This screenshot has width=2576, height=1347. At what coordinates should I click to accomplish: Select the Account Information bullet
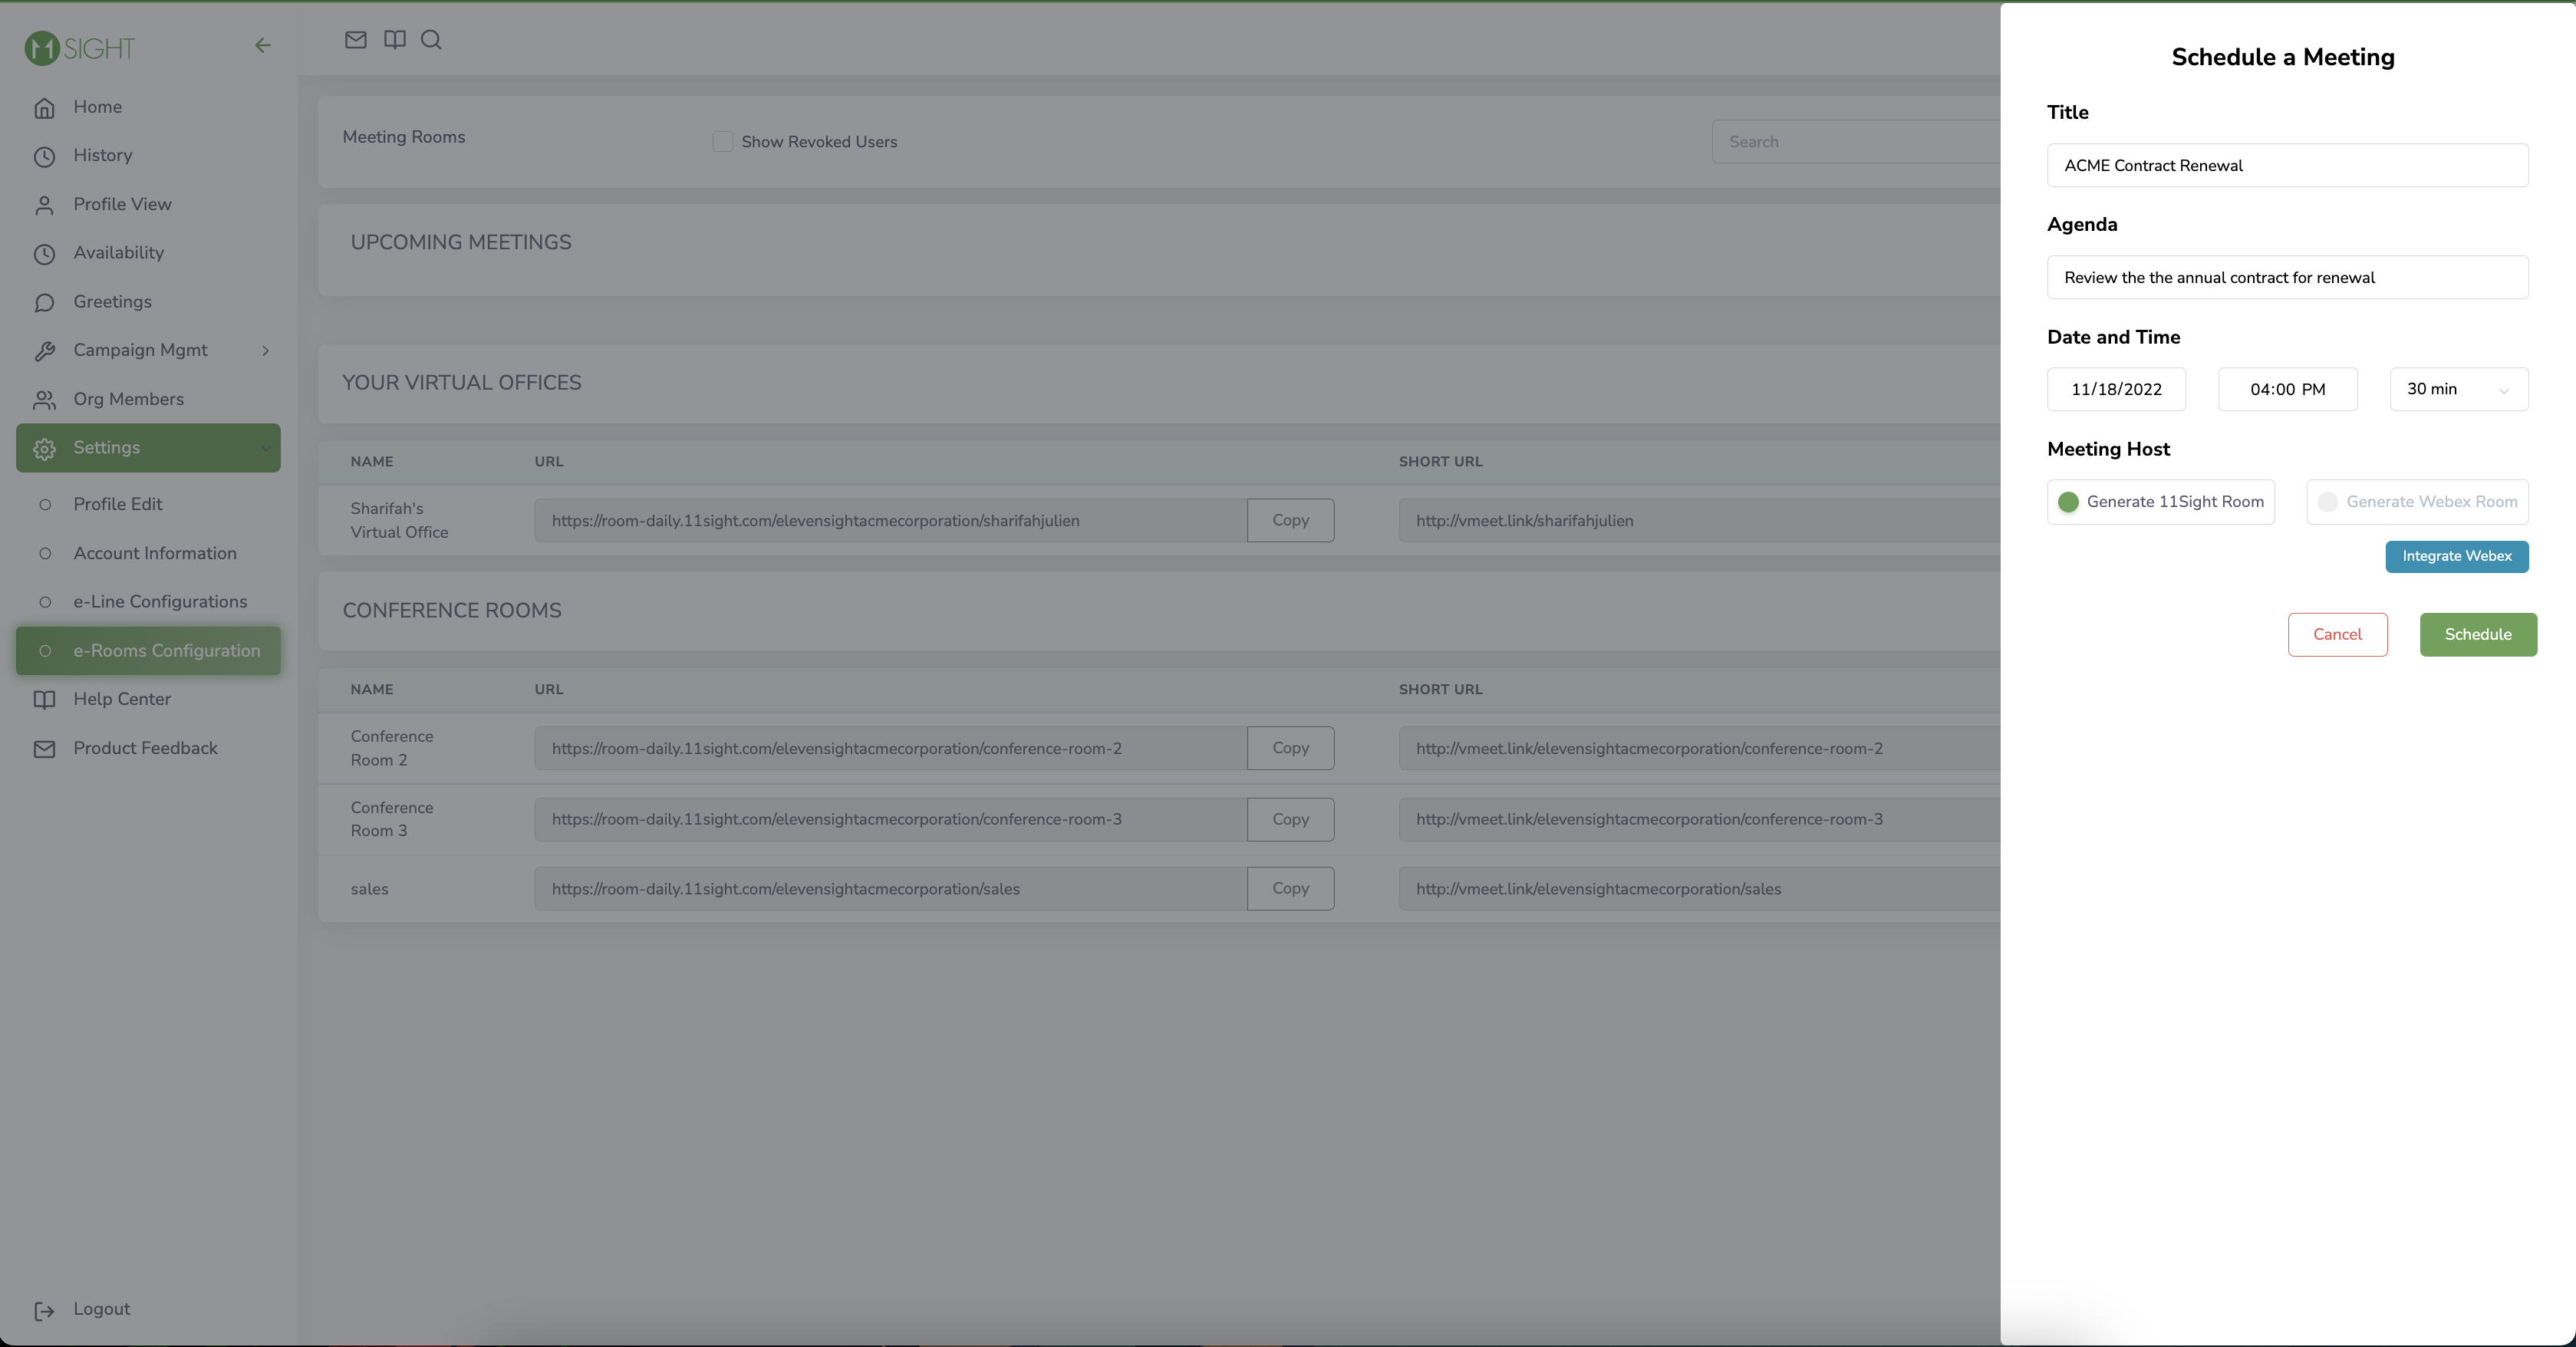(45, 554)
